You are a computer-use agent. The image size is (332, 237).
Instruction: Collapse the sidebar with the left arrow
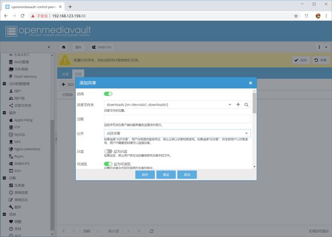pos(49,47)
